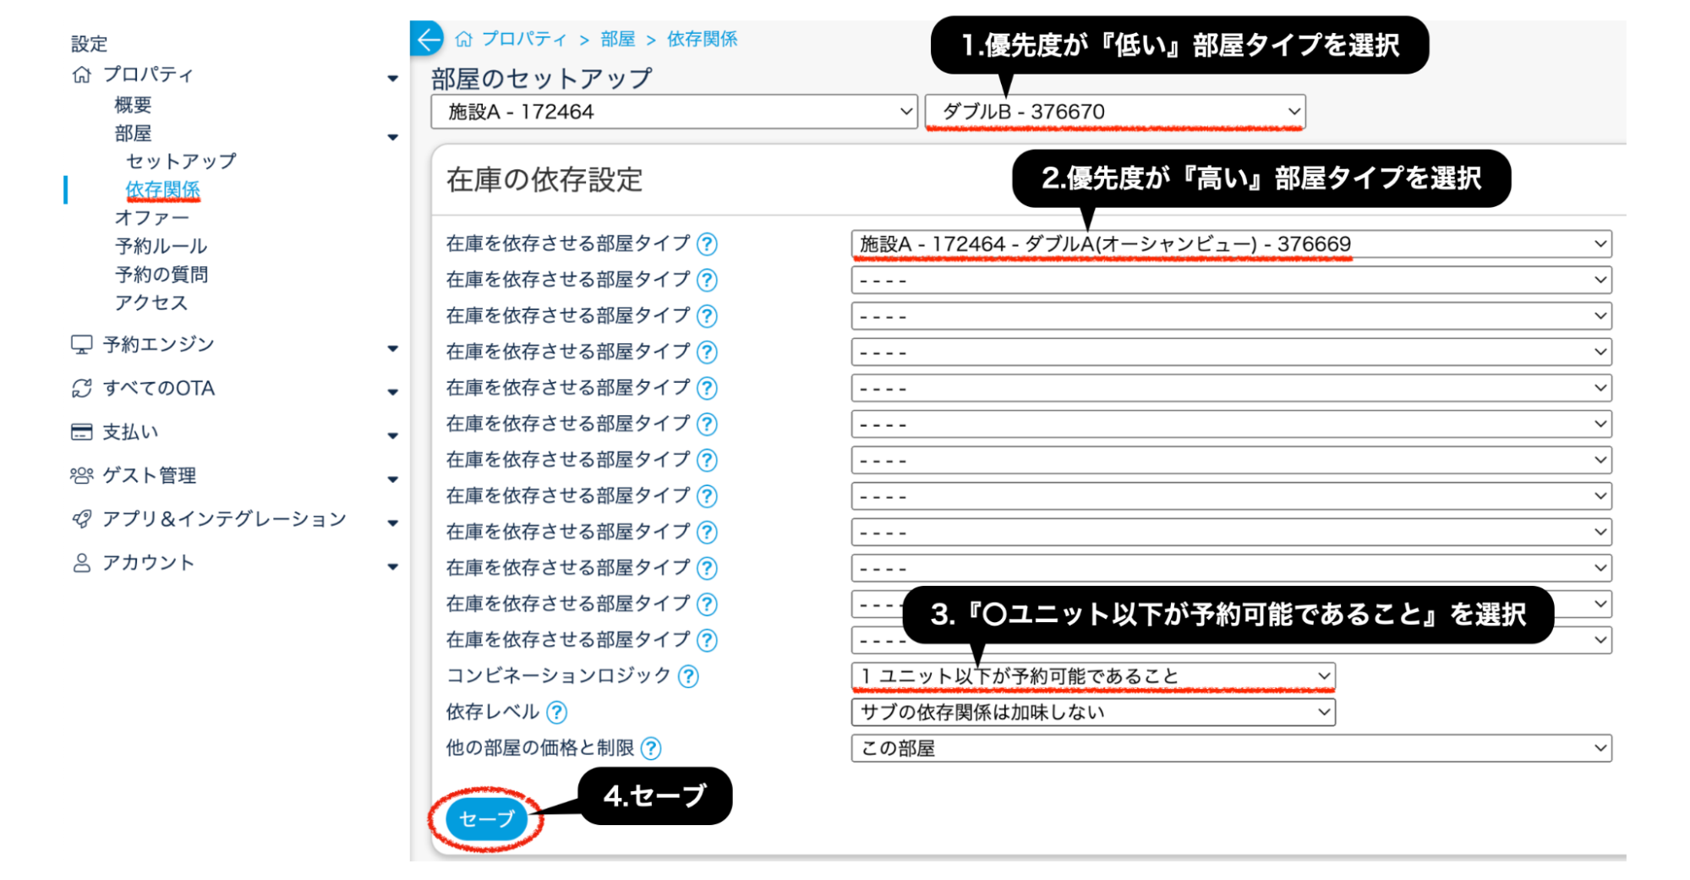This screenshot has height=880, width=1690.
Task: Click the 支払い credit card icon
Action: tap(81, 432)
